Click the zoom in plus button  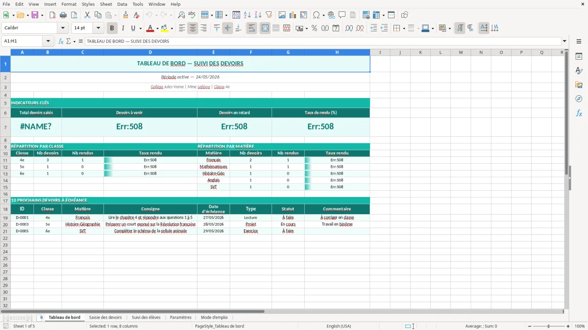pyautogui.click(x=568, y=326)
